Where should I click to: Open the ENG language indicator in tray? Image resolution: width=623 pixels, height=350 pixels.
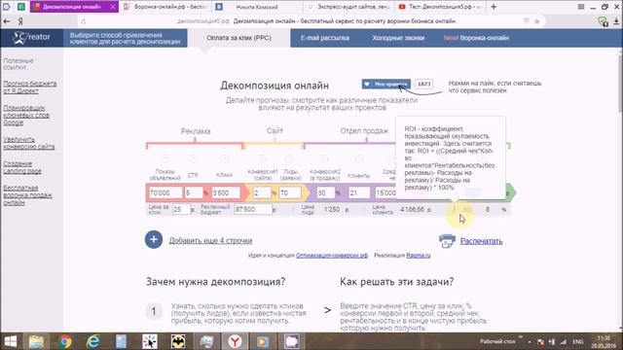pyautogui.click(x=577, y=341)
